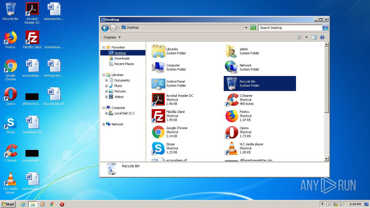This screenshot has width=370, height=208.
Task: Expand the Documents library node
Action: (106, 80)
